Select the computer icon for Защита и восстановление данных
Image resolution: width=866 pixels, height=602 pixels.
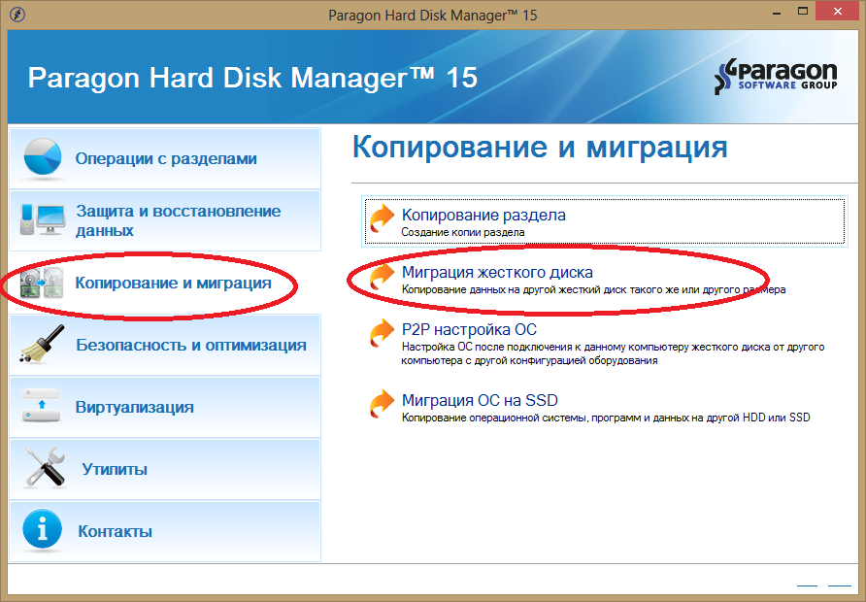(43, 219)
